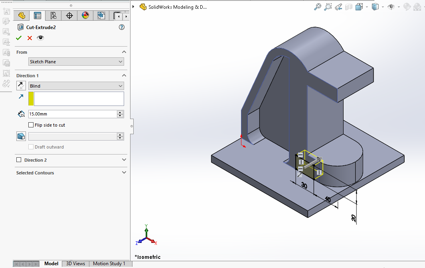This screenshot has height=268, width=425.
Task: Switch to the Motion Study 1 tab
Action: click(109, 264)
